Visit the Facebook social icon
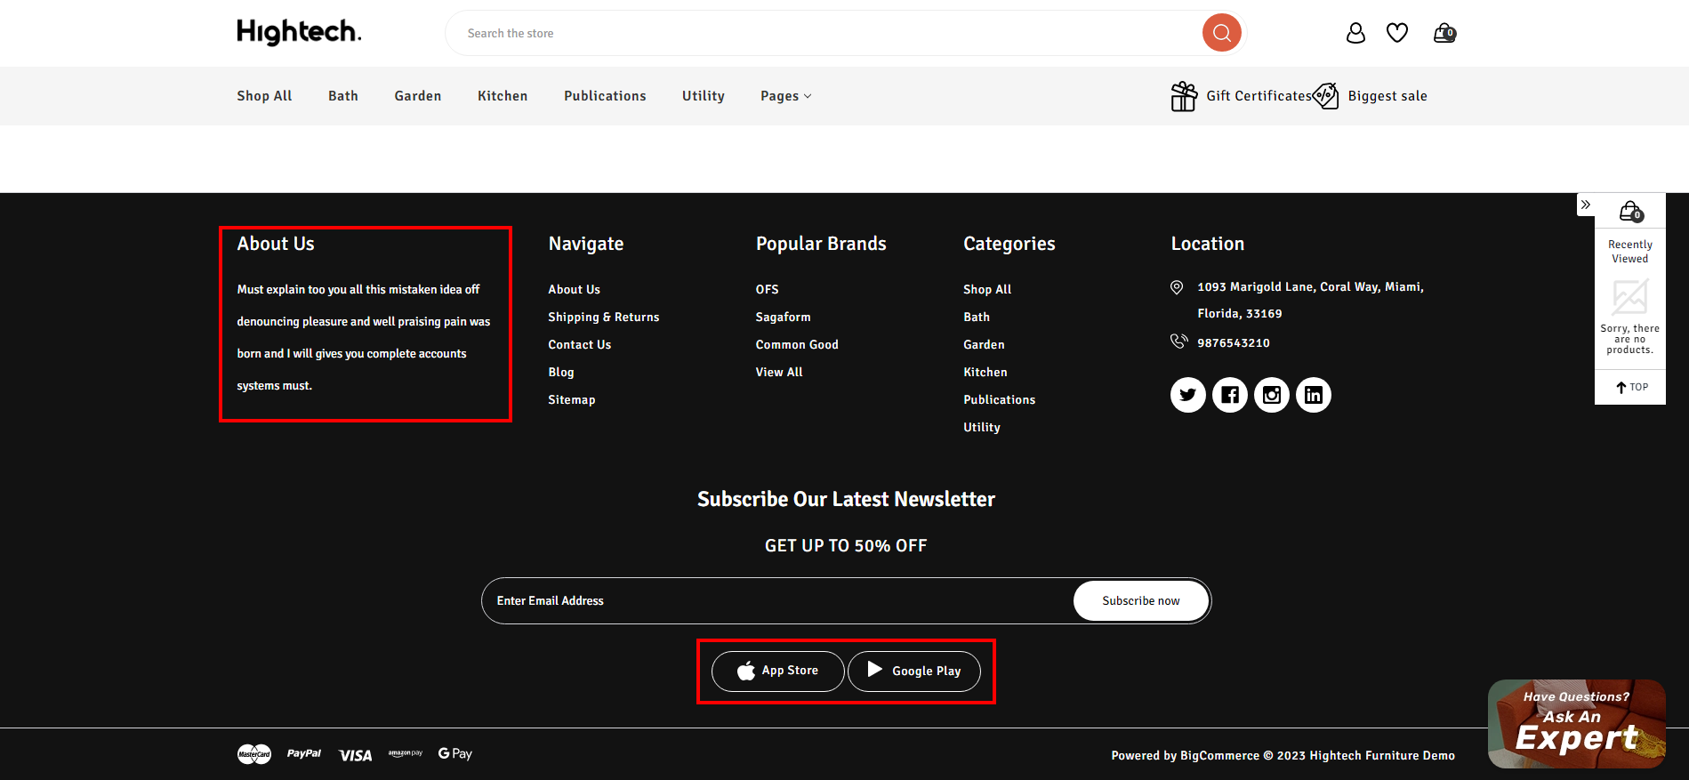1689x780 pixels. (1229, 395)
